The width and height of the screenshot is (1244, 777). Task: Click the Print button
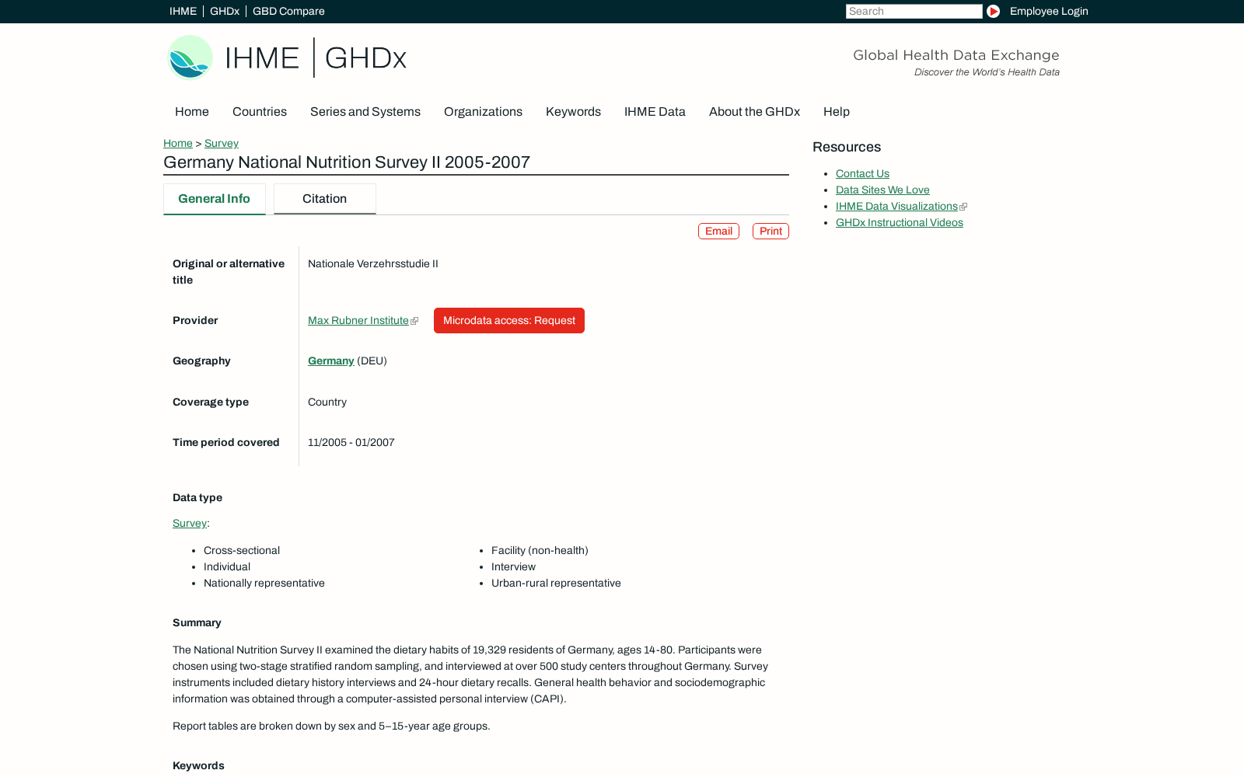tap(771, 231)
